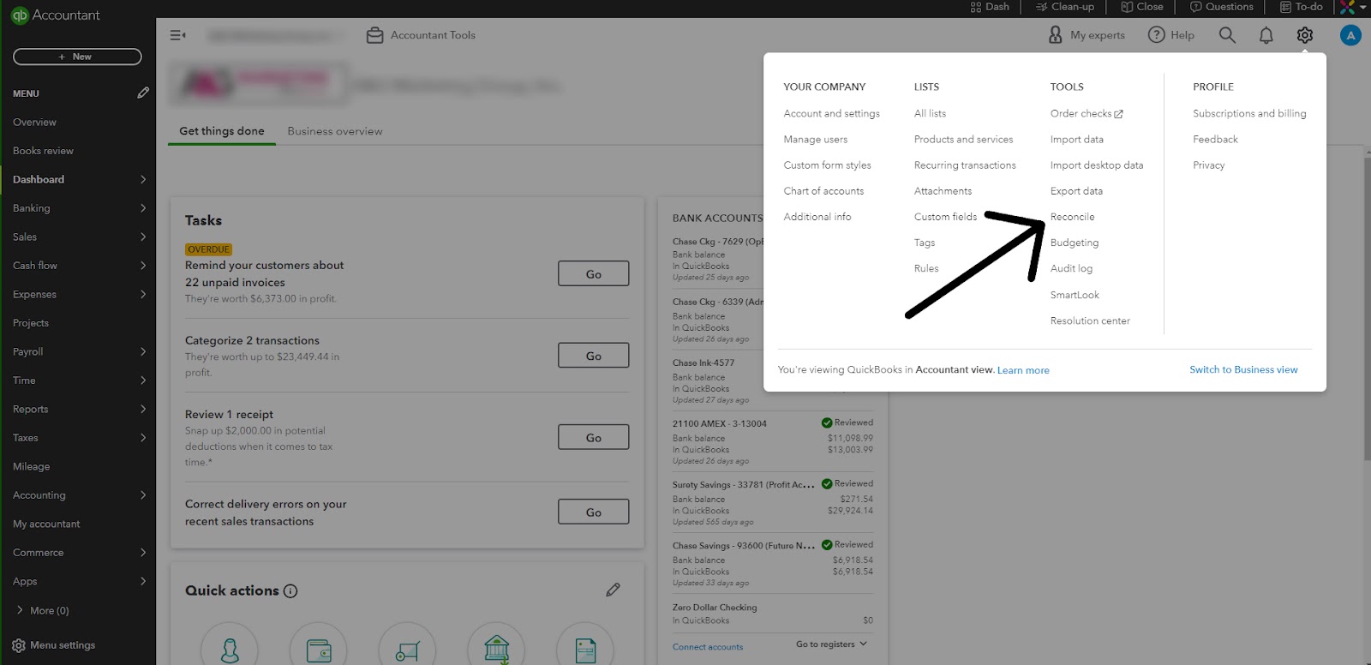Select the Get things done tab
The height and width of the screenshot is (665, 1371).
pos(222,131)
